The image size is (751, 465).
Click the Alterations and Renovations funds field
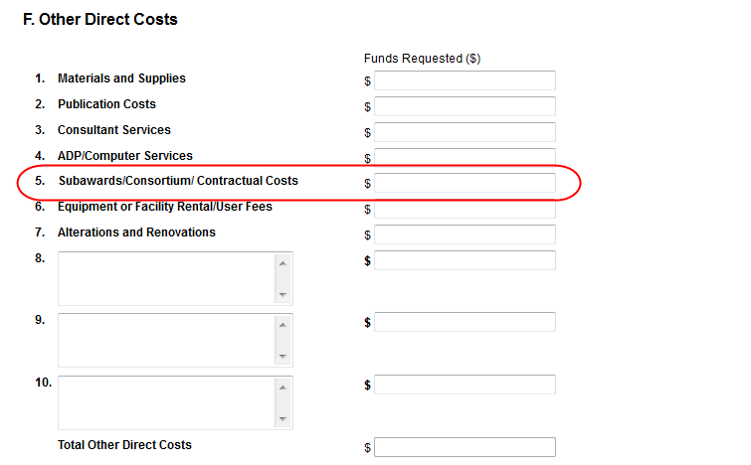tap(465, 234)
